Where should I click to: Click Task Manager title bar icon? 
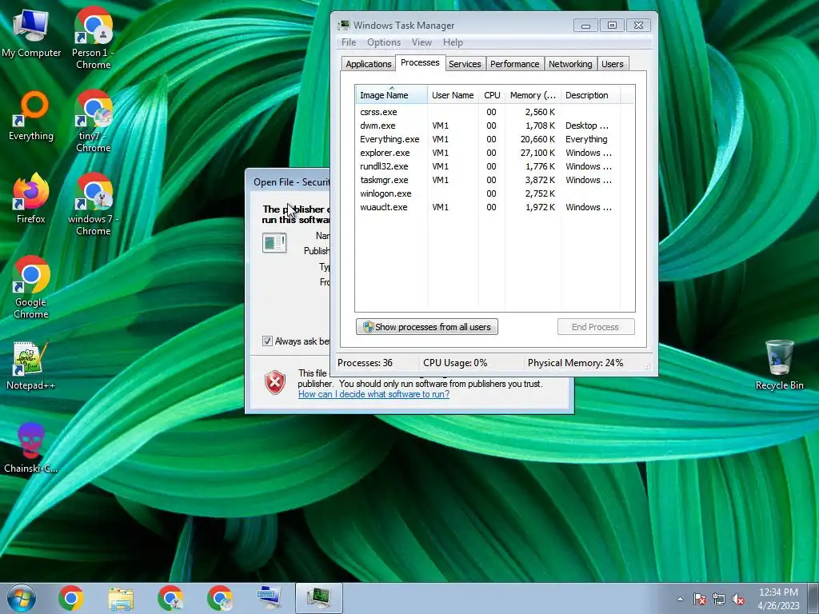[344, 25]
